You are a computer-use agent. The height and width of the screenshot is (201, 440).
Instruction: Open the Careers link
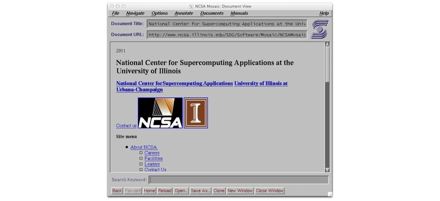click(152, 153)
